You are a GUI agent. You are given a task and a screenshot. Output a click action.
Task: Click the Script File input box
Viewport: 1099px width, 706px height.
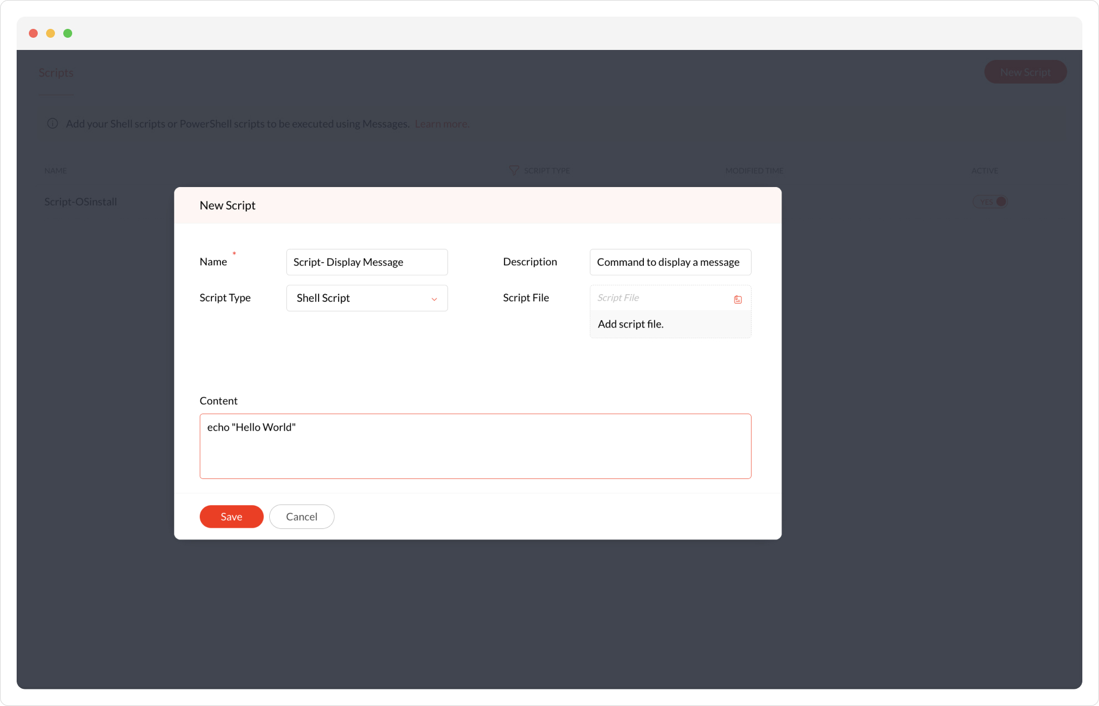point(661,298)
